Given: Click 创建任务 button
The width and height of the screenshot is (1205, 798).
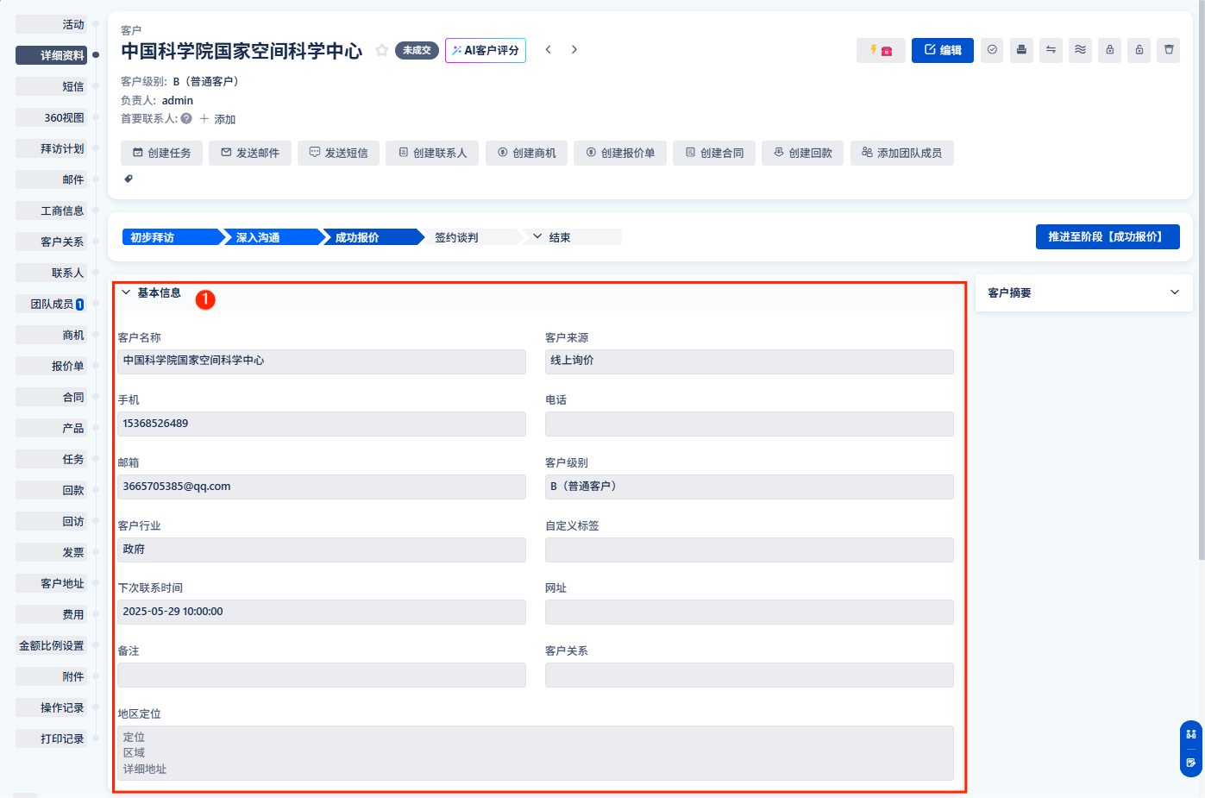Looking at the screenshot, I should (161, 153).
